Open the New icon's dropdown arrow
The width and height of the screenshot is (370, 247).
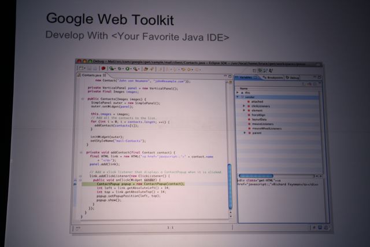tap(84, 69)
